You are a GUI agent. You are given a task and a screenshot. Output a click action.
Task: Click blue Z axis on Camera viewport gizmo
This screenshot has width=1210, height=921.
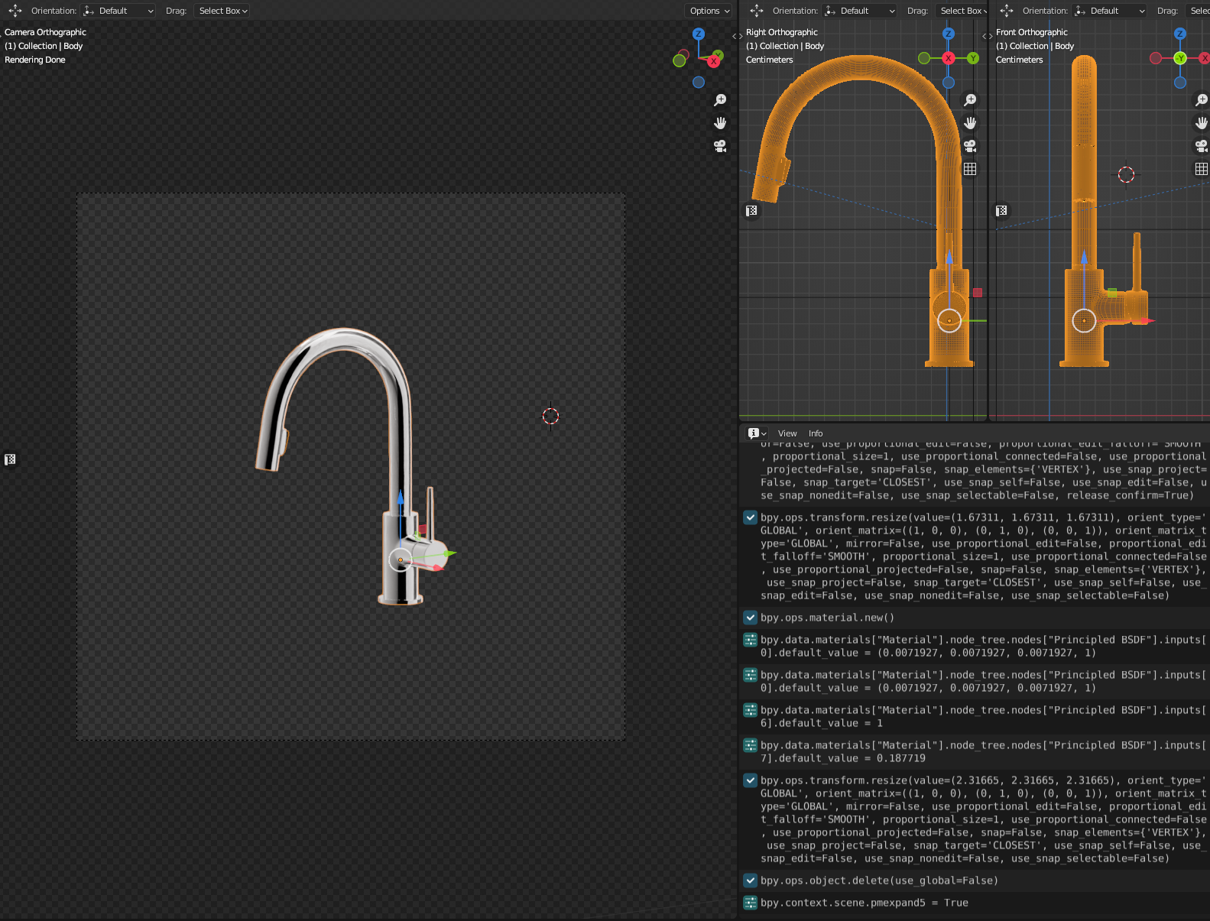(x=698, y=34)
